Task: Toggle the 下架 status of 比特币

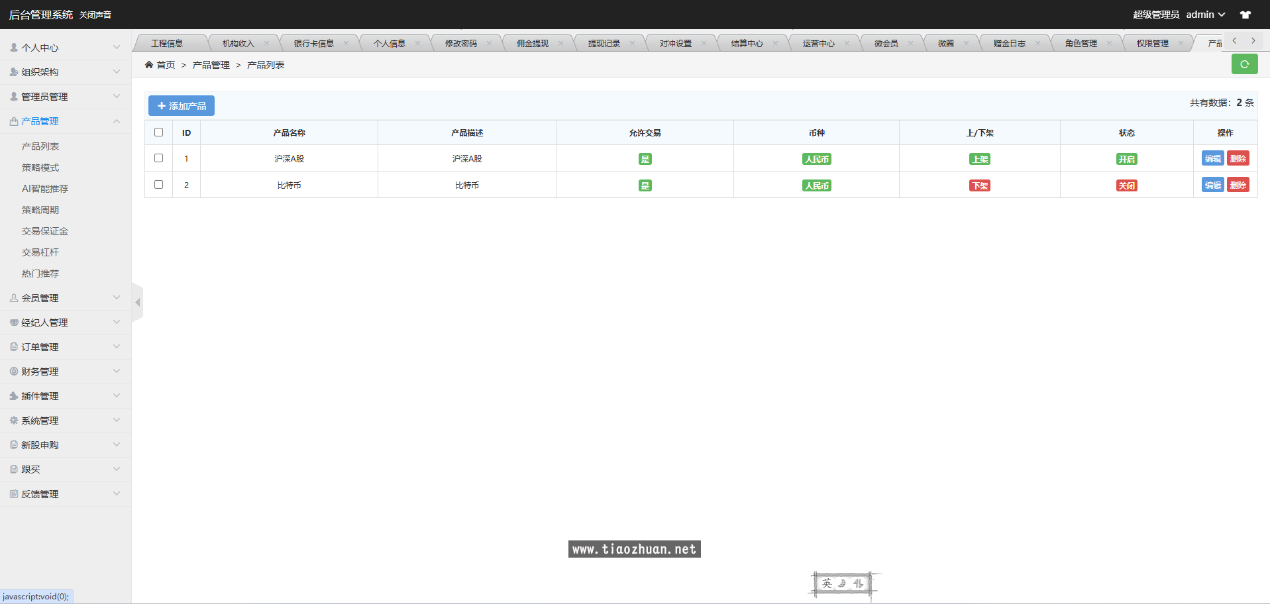Action: click(980, 185)
